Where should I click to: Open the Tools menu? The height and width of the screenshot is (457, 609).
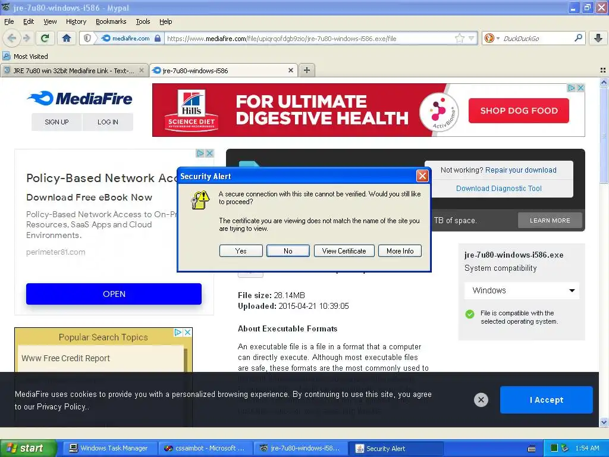[x=143, y=21]
